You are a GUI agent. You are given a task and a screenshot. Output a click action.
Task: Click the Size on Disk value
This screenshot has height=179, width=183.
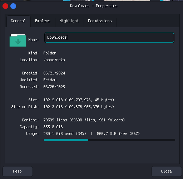click(x=79, y=107)
